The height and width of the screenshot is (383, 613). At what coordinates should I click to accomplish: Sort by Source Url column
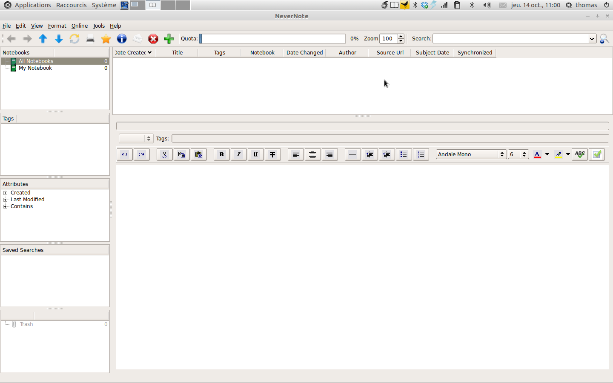click(x=390, y=53)
